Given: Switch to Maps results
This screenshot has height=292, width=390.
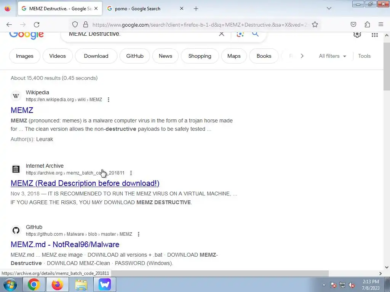Looking at the screenshot, I should pos(234,56).
